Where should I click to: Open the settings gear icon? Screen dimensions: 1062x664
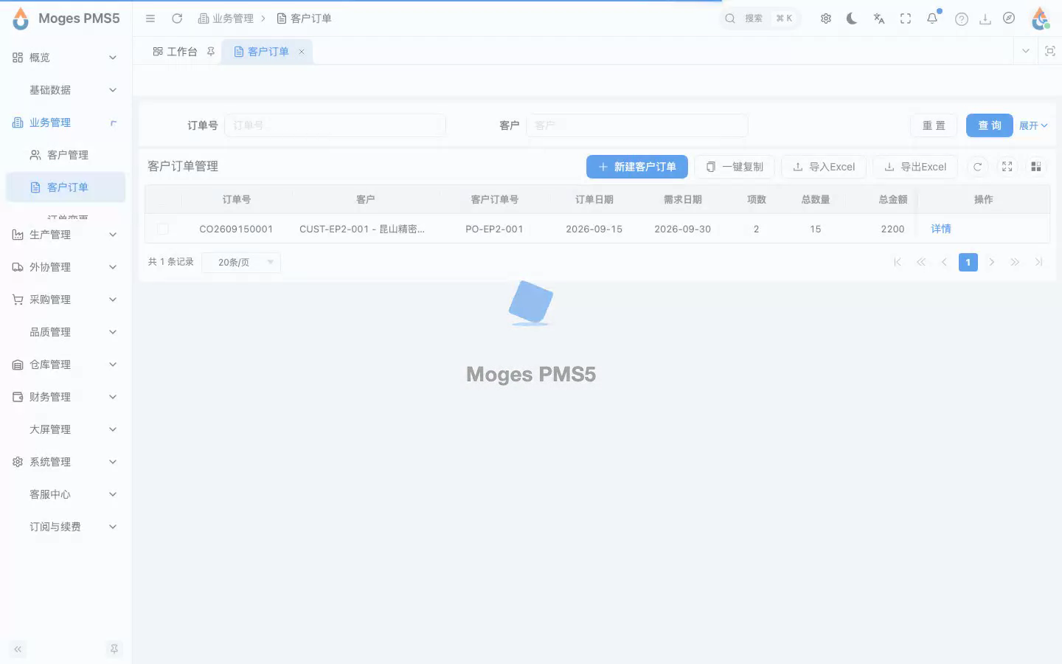[x=826, y=18]
